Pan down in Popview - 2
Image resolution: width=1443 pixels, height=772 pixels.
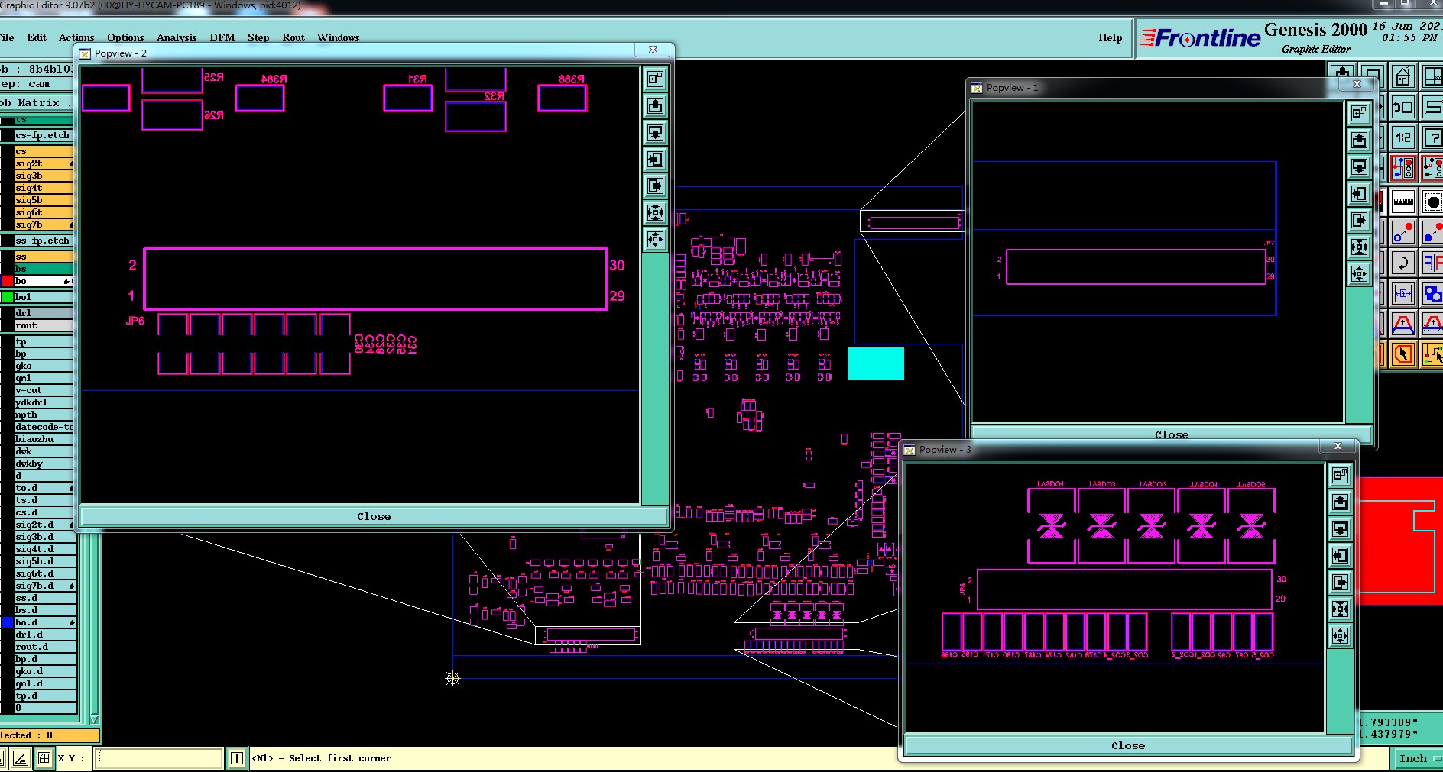[x=656, y=132]
